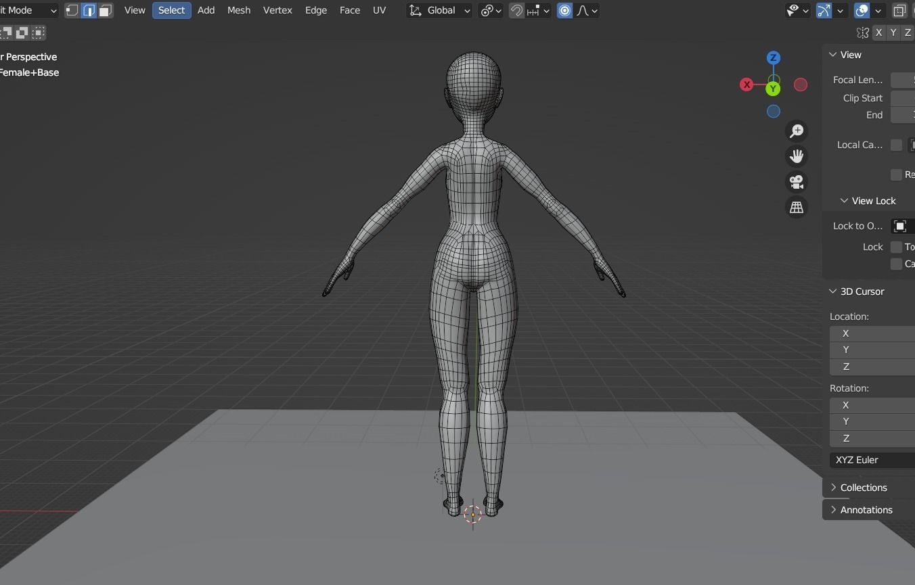Click the 3D Cursor Location X field
915x585 pixels.
click(x=872, y=333)
